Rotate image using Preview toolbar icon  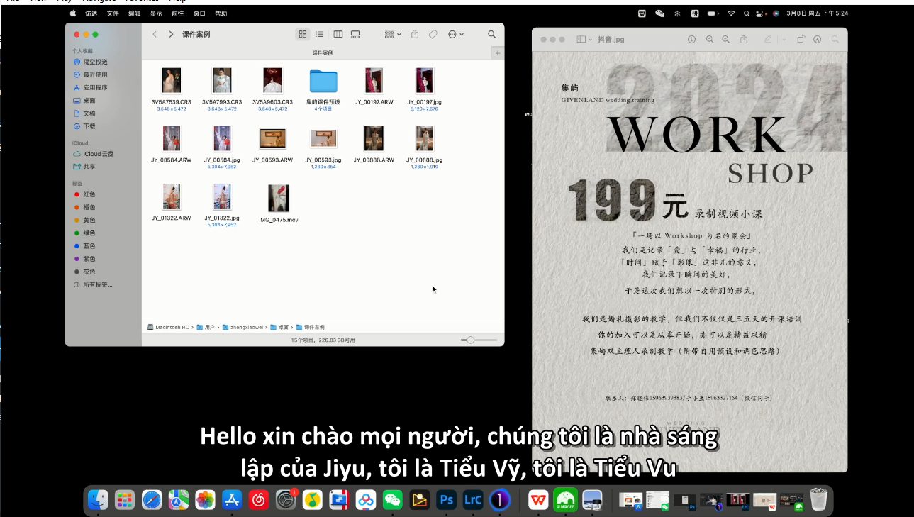click(x=801, y=40)
